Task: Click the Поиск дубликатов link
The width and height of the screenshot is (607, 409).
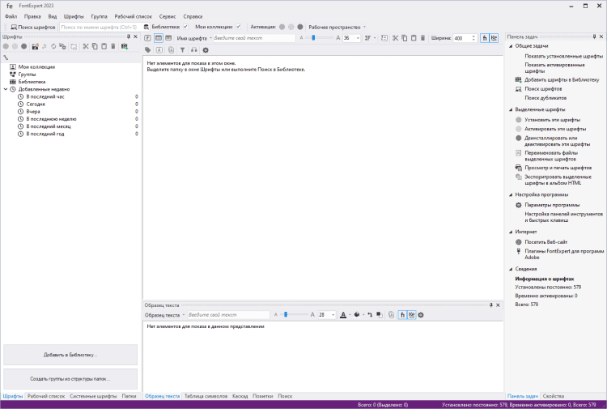Action: click(545, 98)
